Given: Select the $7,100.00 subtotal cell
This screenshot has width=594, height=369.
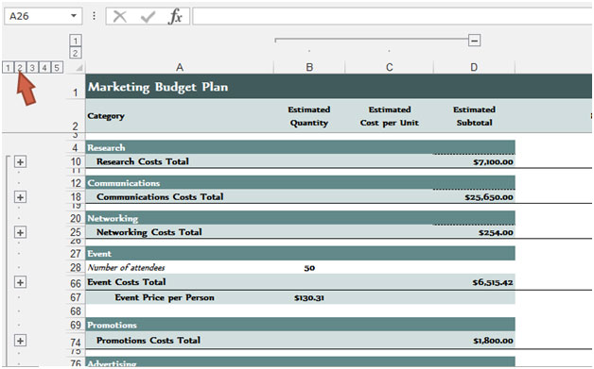Looking at the screenshot, I should tap(474, 161).
